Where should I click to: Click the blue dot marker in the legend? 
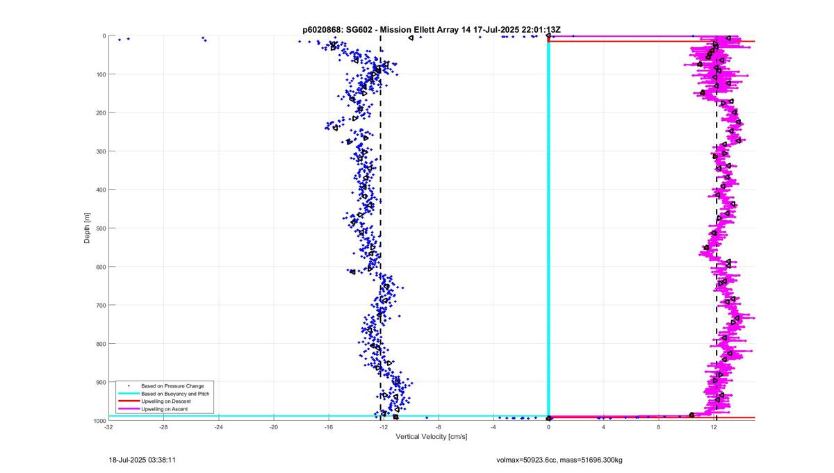(x=127, y=385)
